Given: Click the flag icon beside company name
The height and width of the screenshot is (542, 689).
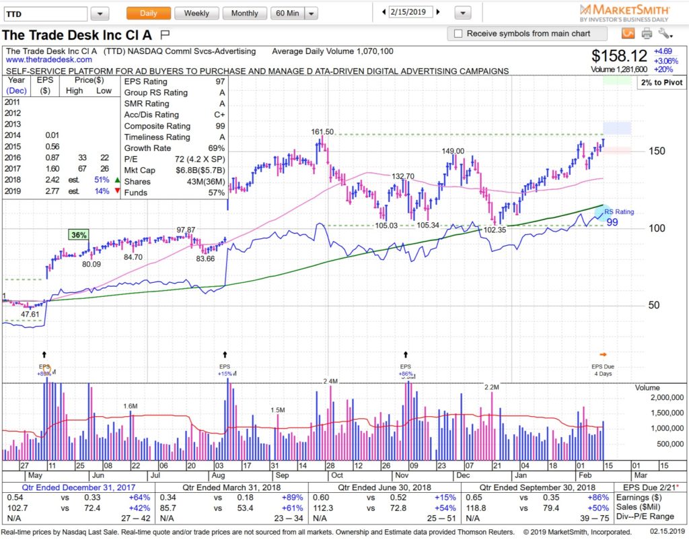Looking at the screenshot, I should click(x=165, y=34).
